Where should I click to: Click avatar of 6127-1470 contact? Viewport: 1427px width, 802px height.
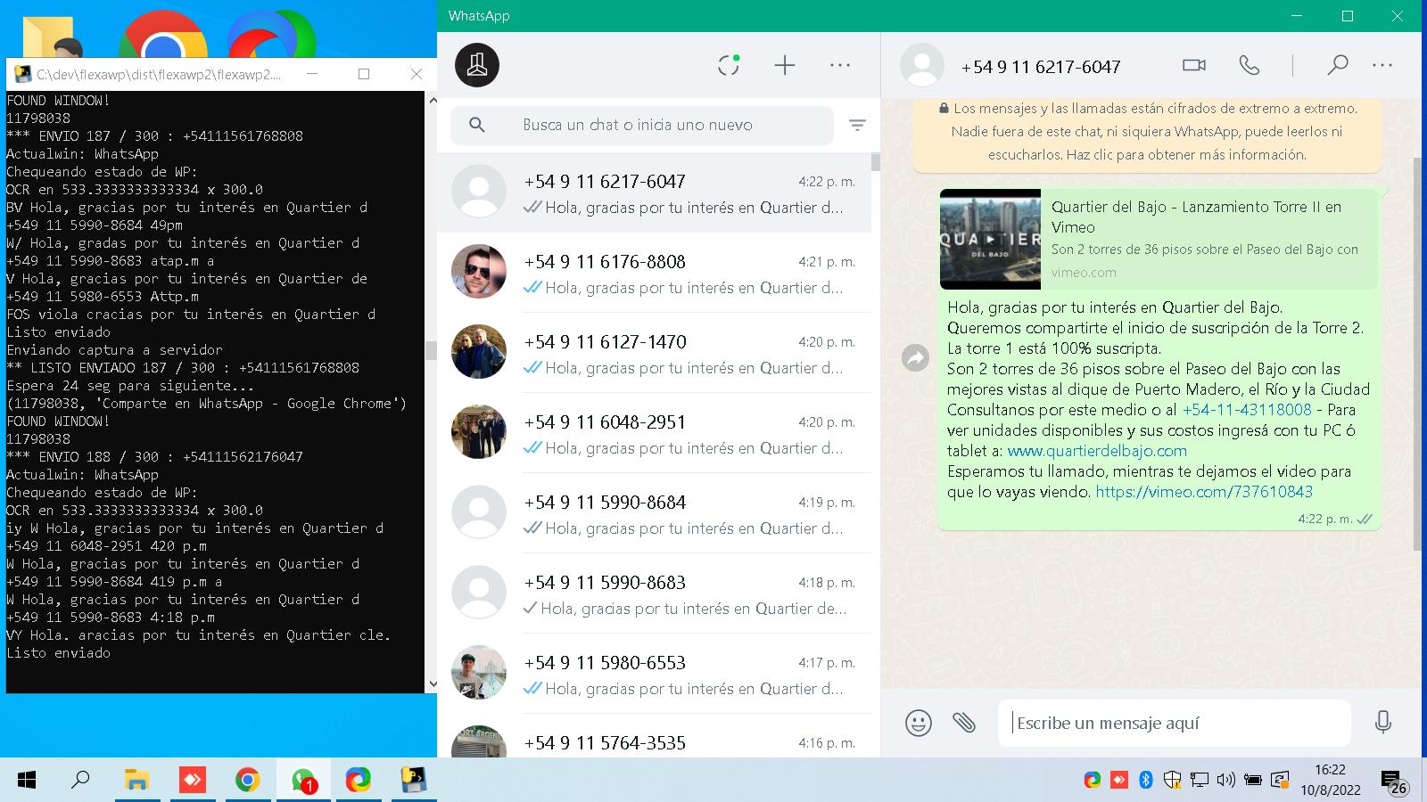(x=479, y=352)
